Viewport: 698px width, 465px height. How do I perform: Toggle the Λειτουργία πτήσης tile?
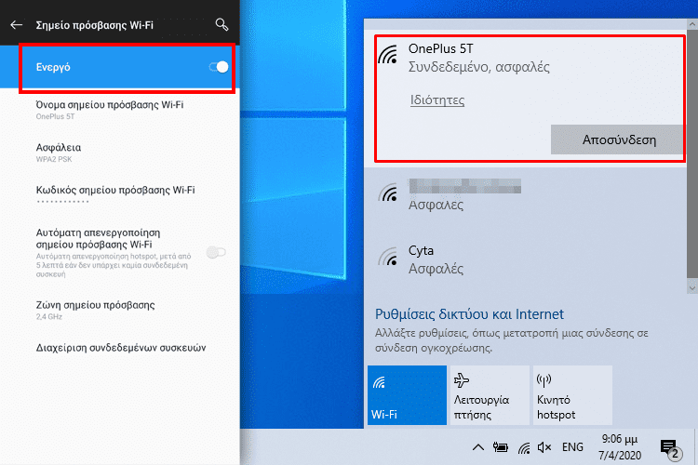tap(490, 395)
